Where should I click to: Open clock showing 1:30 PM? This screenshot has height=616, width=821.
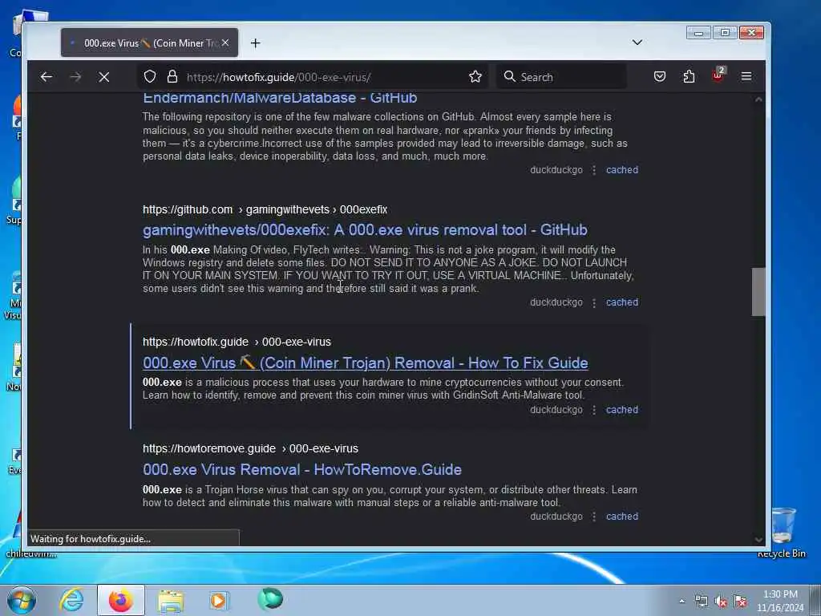[x=780, y=601]
